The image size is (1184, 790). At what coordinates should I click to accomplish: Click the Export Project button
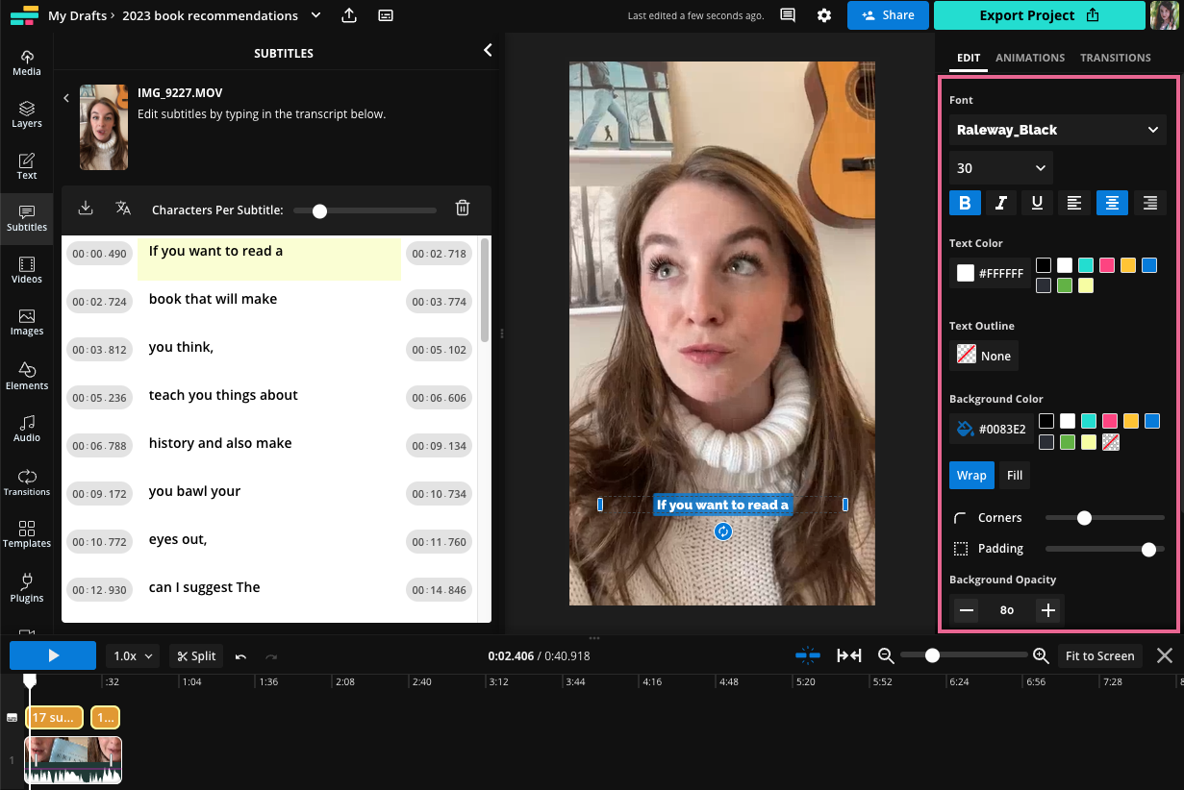click(x=1039, y=15)
